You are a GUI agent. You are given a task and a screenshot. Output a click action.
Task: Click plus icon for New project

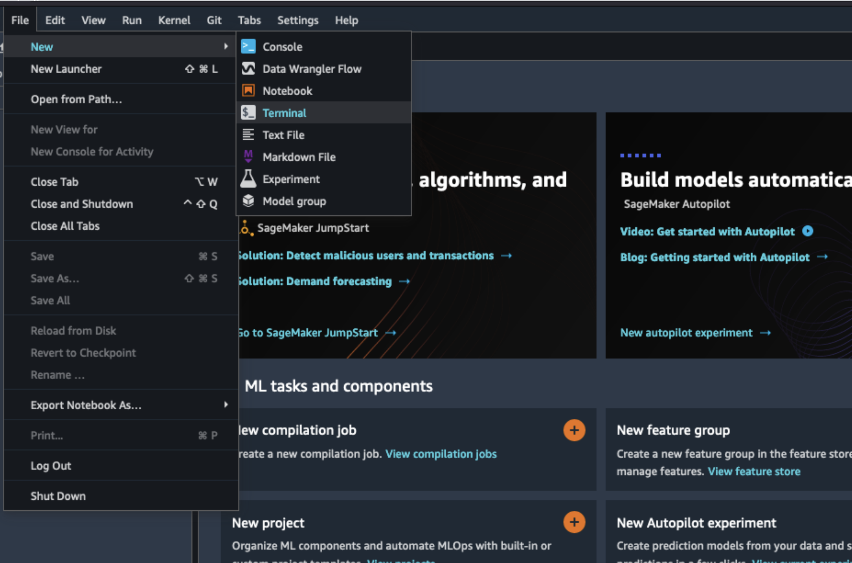pyautogui.click(x=574, y=522)
